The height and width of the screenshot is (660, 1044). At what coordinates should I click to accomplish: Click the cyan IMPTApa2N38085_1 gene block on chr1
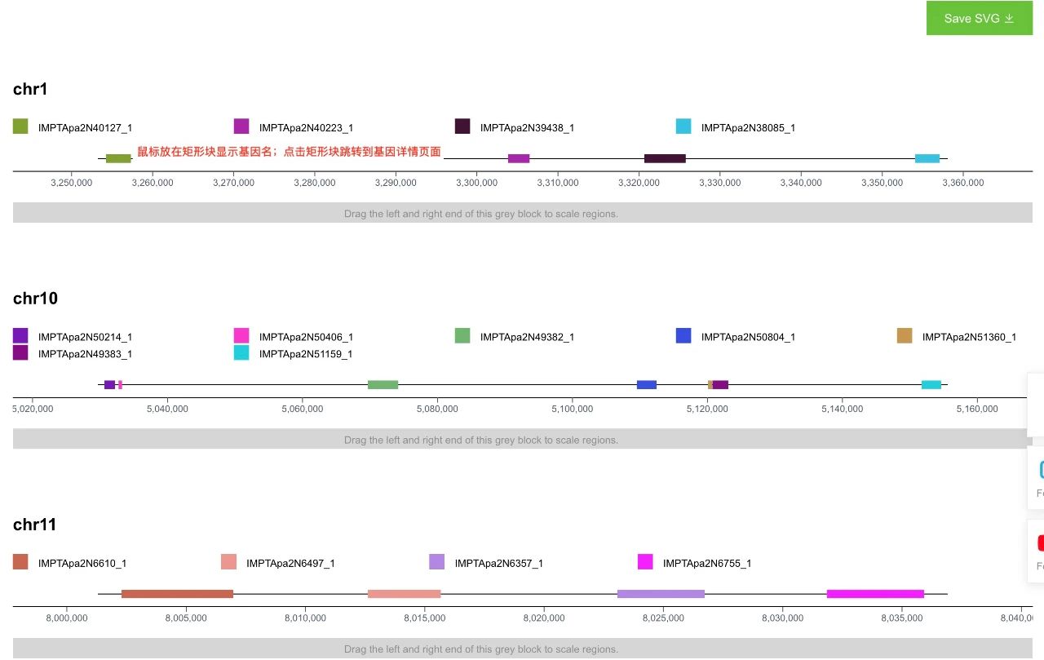(927, 158)
